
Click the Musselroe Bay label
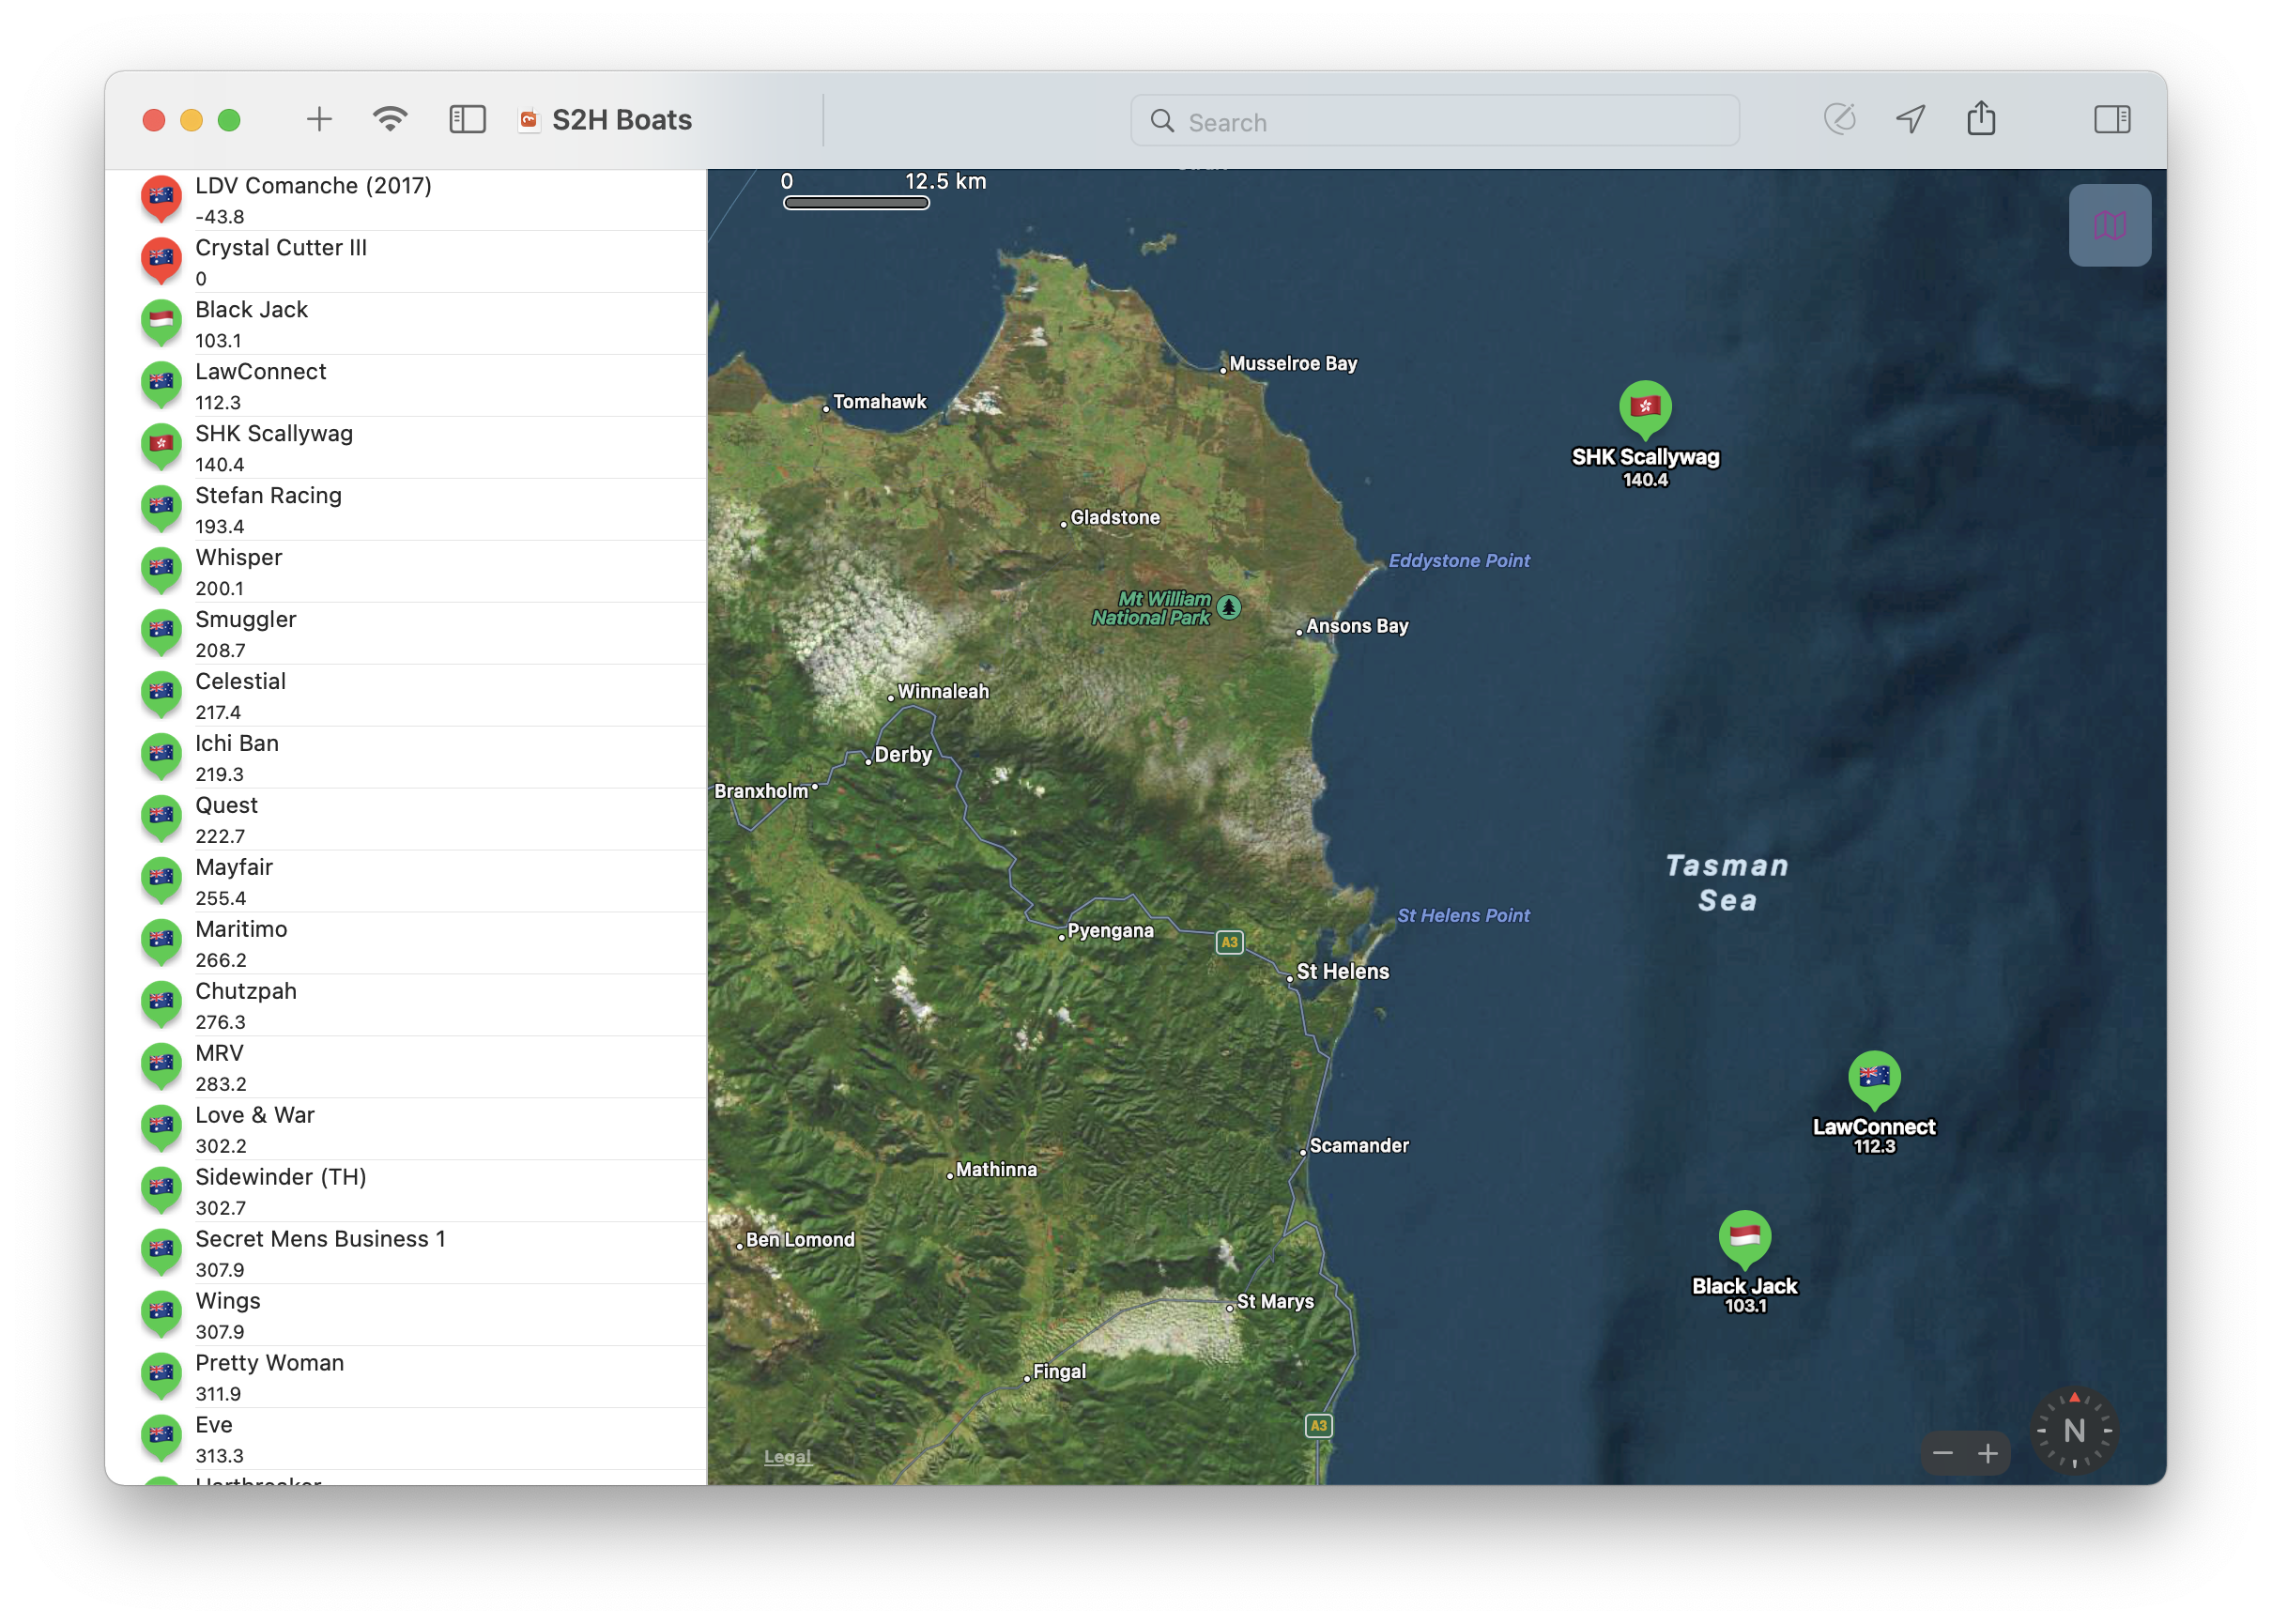point(1293,363)
